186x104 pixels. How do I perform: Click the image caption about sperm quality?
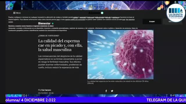118,82
